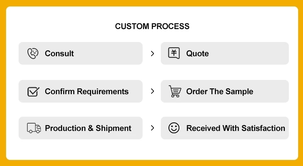303x166 pixels.
Task: Click the delivery truck icon
Action: (34, 128)
